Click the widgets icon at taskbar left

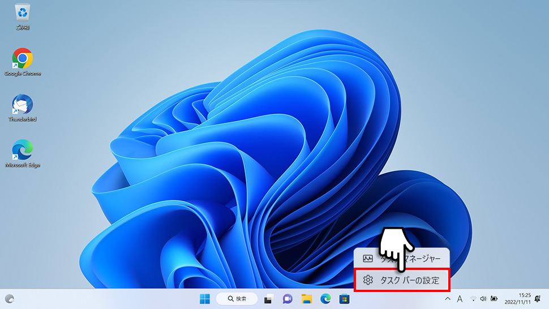pos(10,298)
